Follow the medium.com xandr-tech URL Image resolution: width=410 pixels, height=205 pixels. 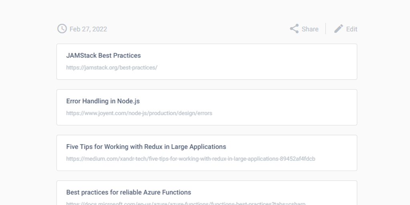coord(191,159)
